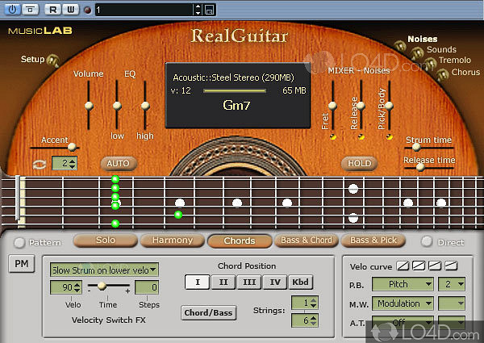The height and width of the screenshot is (343, 484).
Task: Click the Noises knob icon
Action: [x=400, y=46]
